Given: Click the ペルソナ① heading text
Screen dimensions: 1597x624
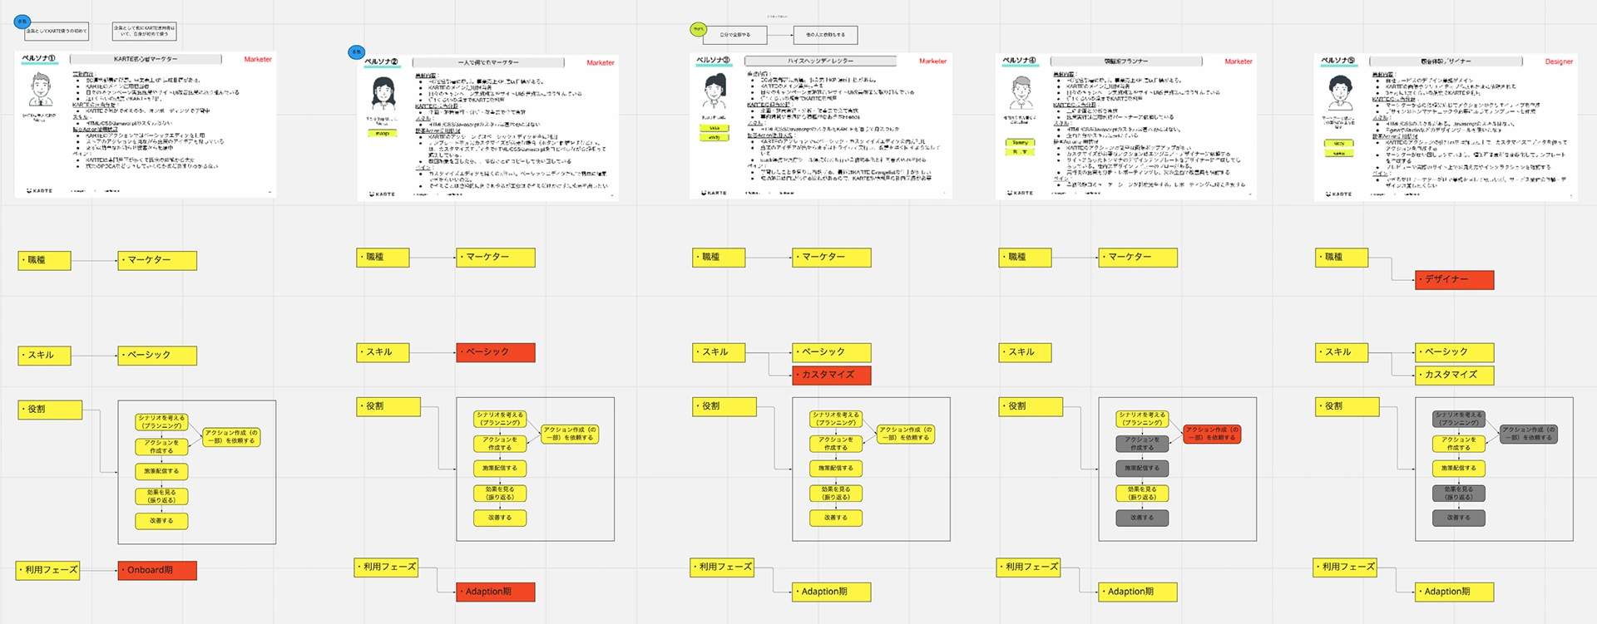Looking at the screenshot, I should pyautogui.click(x=38, y=59).
